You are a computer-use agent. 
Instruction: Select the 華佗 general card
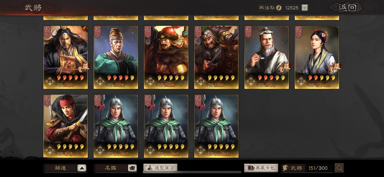pyautogui.click(x=267, y=57)
